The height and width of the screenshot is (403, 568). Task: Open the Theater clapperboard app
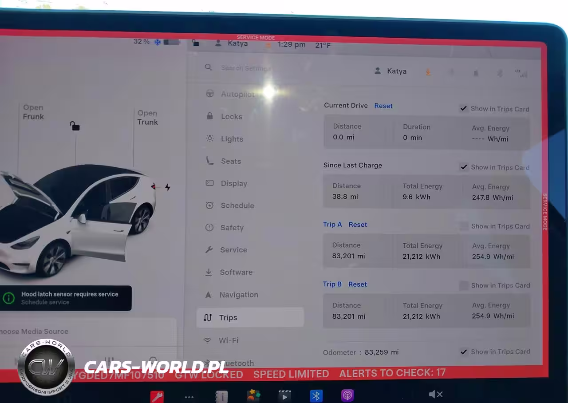pyautogui.click(x=284, y=395)
